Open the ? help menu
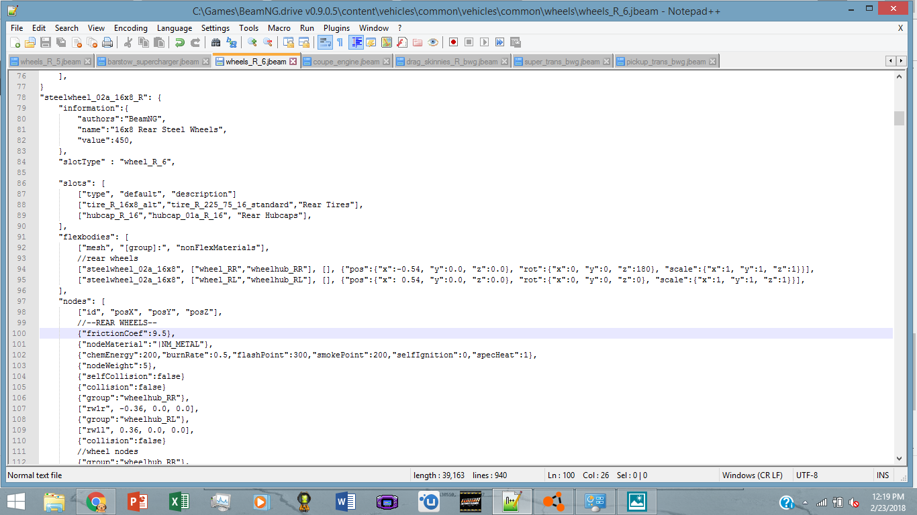917x515 pixels. pos(399,28)
